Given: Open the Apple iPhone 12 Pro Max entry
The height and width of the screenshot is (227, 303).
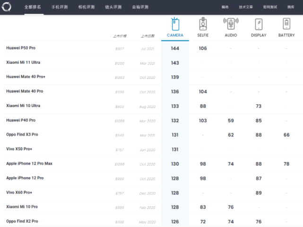Looking at the screenshot, I should (x=29, y=163).
